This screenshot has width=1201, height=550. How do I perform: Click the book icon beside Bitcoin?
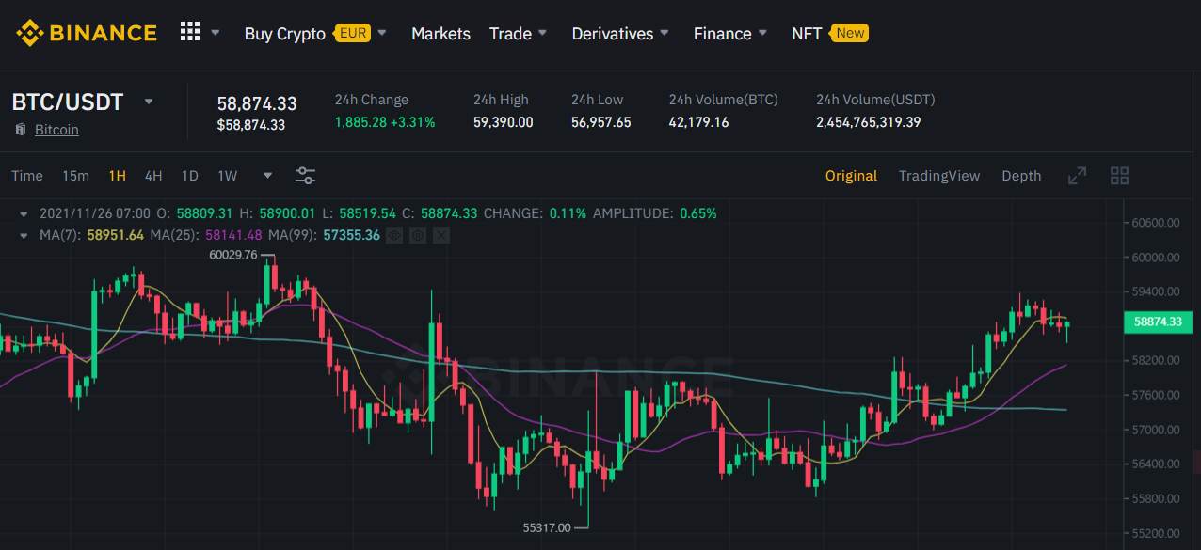click(21, 130)
